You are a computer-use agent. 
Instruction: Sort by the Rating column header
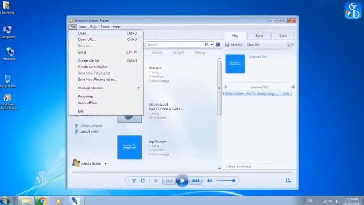pos(200,52)
